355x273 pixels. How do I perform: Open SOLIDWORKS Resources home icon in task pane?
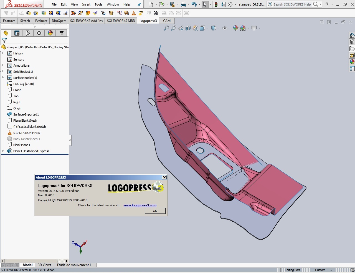coord(352,35)
